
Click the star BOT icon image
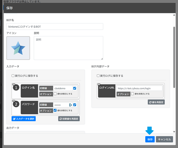click(18, 48)
